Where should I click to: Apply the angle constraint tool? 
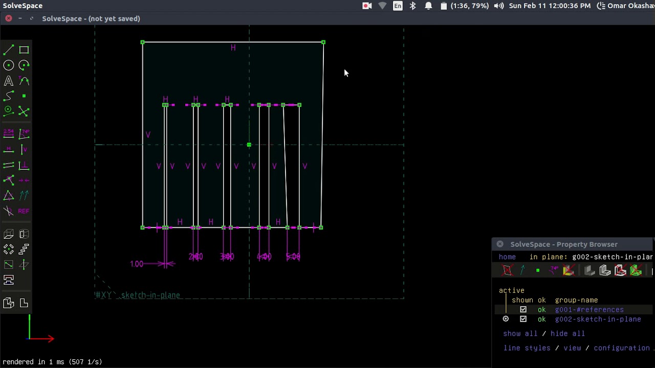click(24, 133)
